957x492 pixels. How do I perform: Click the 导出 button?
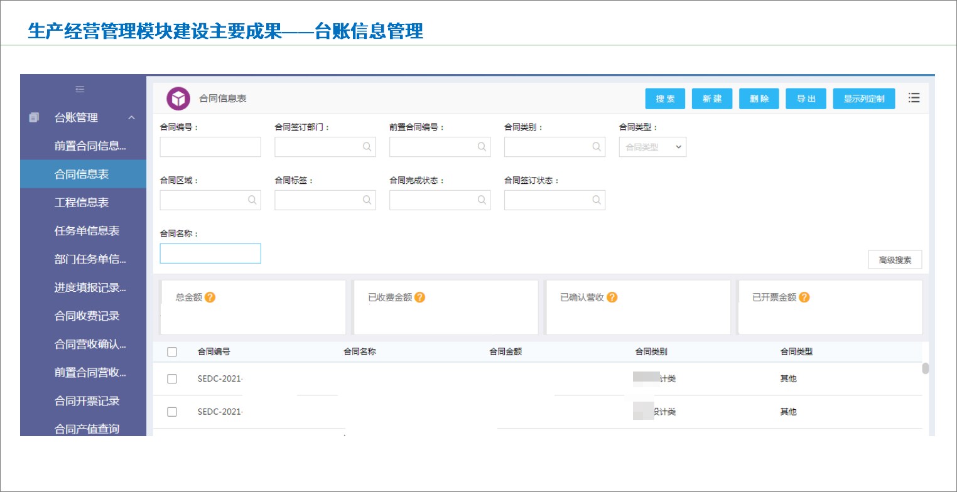click(x=806, y=99)
